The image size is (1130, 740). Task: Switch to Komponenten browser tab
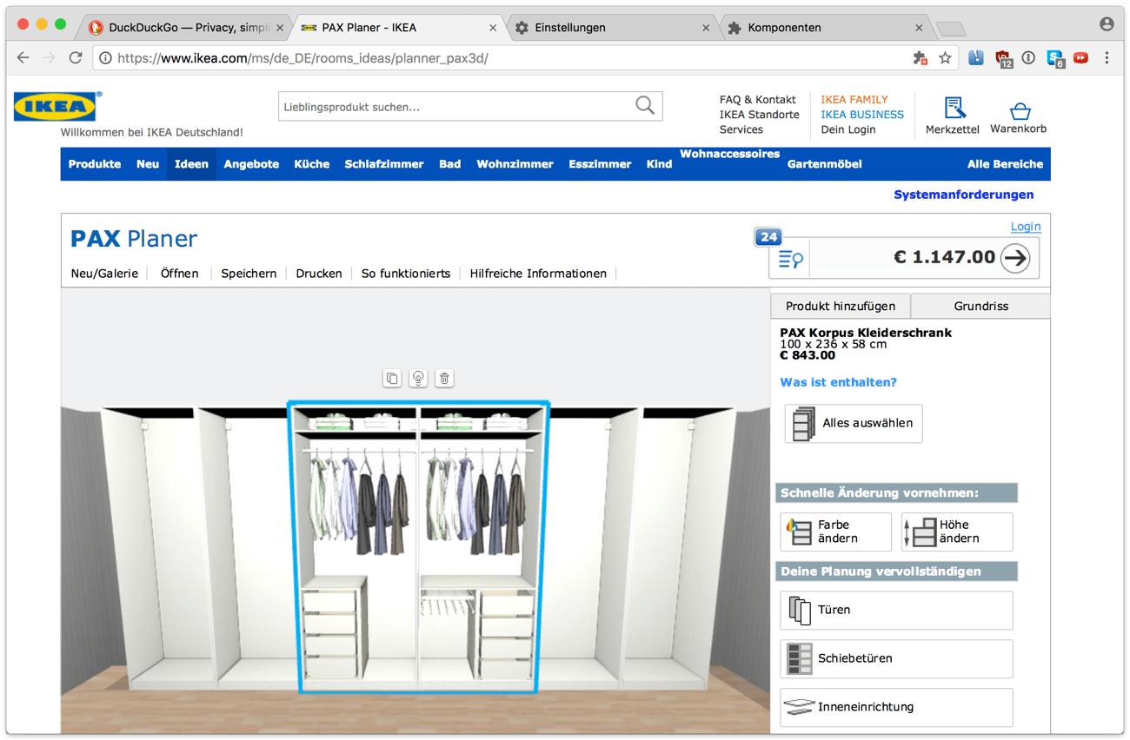click(826, 28)
